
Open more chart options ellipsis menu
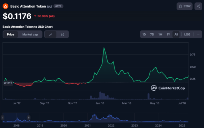198,34
